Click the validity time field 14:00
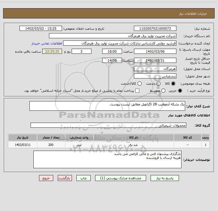This screenshot has height=211, width=218. (x=112, y=60)
